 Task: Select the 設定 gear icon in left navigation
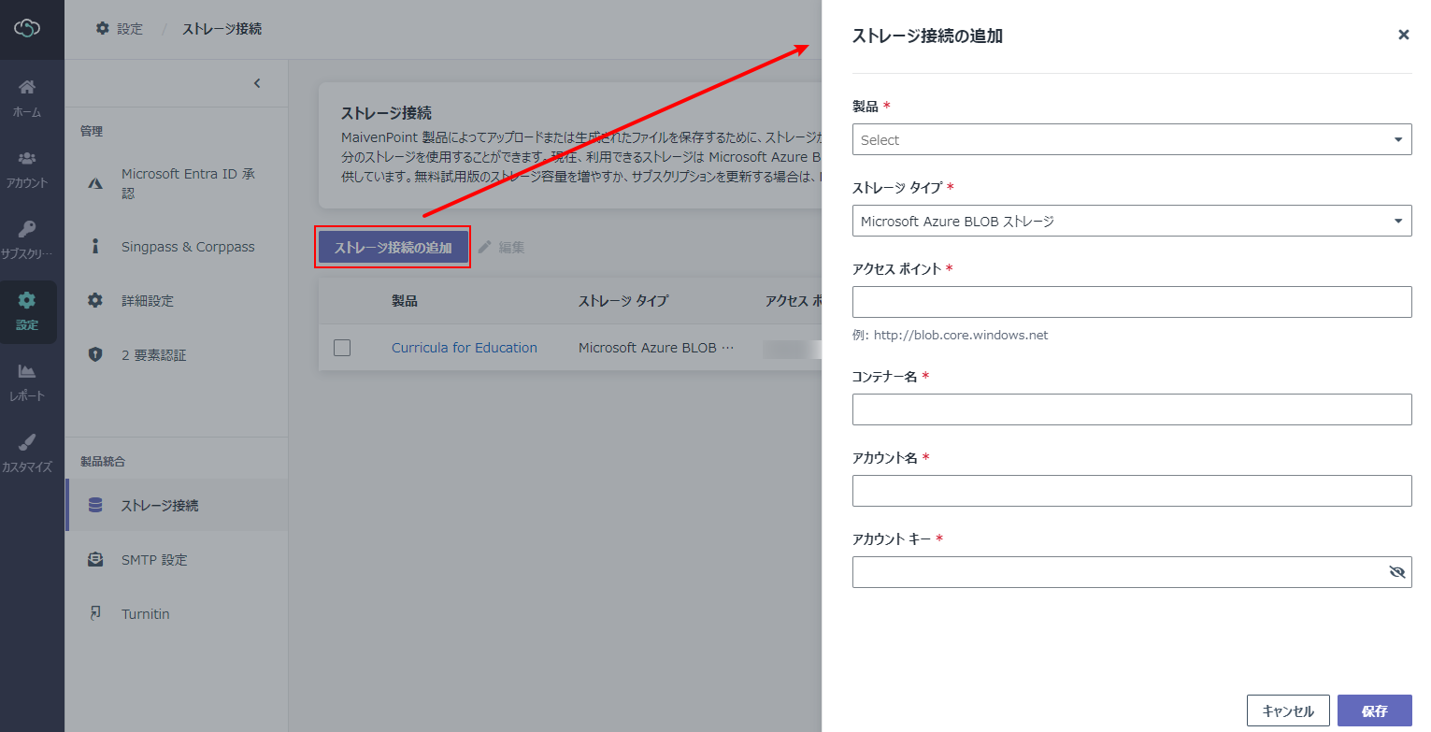[x=27, y=300]
